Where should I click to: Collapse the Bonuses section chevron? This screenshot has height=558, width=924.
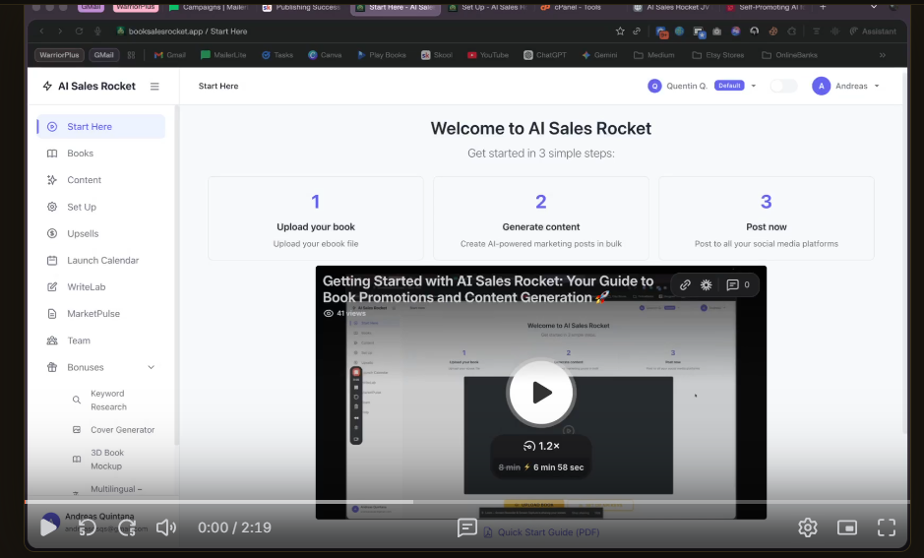151,367
